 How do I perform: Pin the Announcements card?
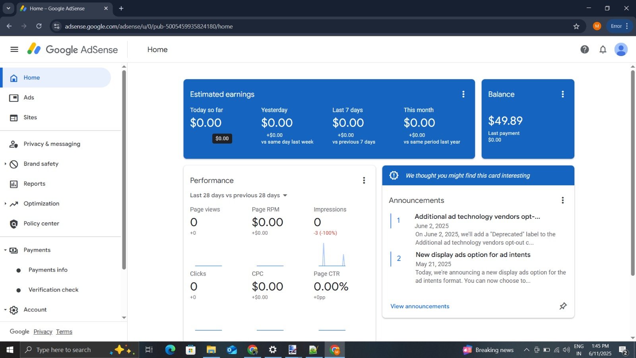click(x=563, y=306)
